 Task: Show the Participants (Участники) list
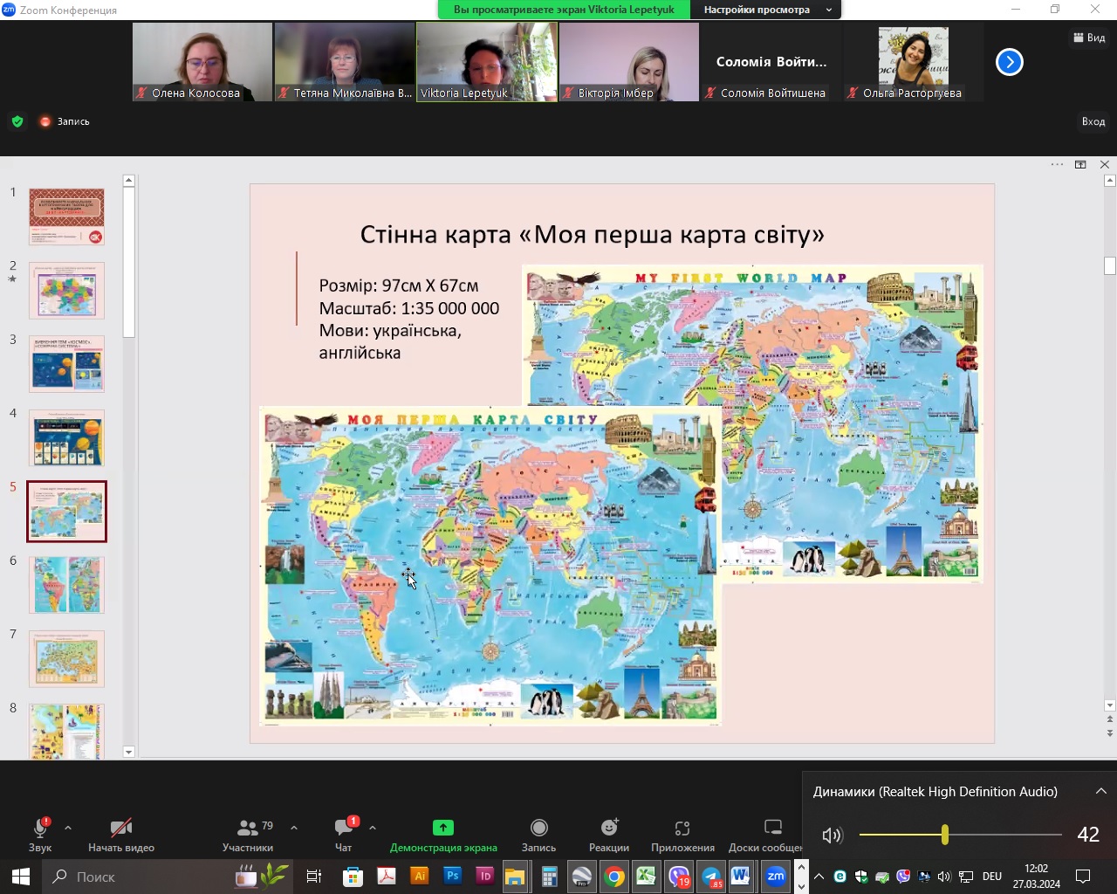point(248,835)
